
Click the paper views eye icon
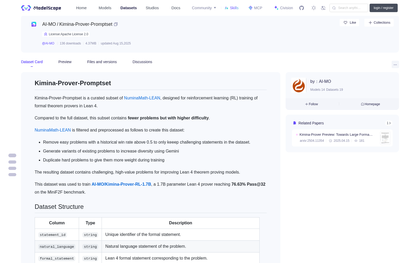click(356, 141)
